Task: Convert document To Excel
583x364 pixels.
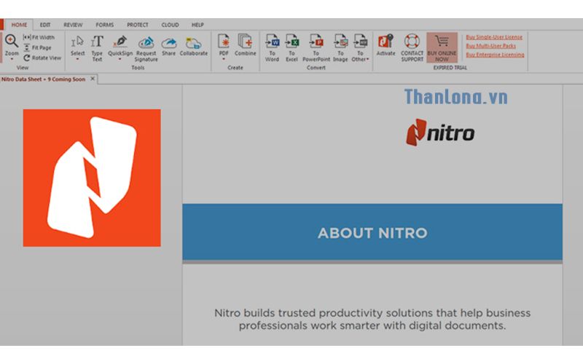Action: [x=291, y=47]
